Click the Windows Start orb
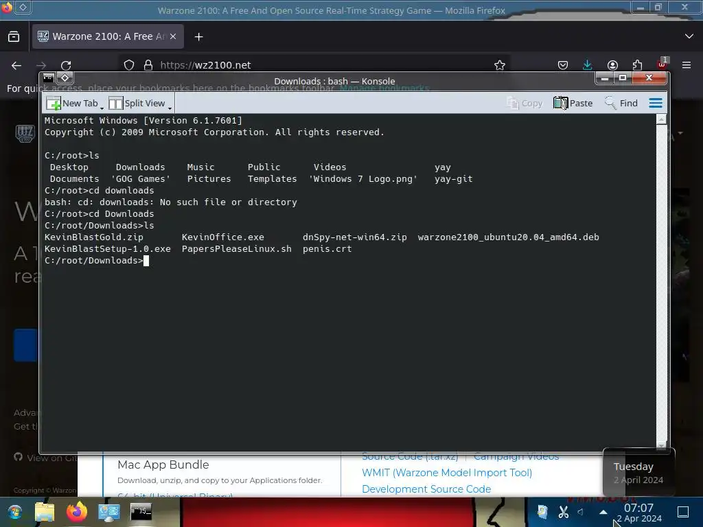Image resolution: width=703 pixels, height=527 pixels. [15, 512]
